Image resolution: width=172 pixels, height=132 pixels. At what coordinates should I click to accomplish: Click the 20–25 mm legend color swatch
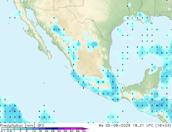(49, 128)
